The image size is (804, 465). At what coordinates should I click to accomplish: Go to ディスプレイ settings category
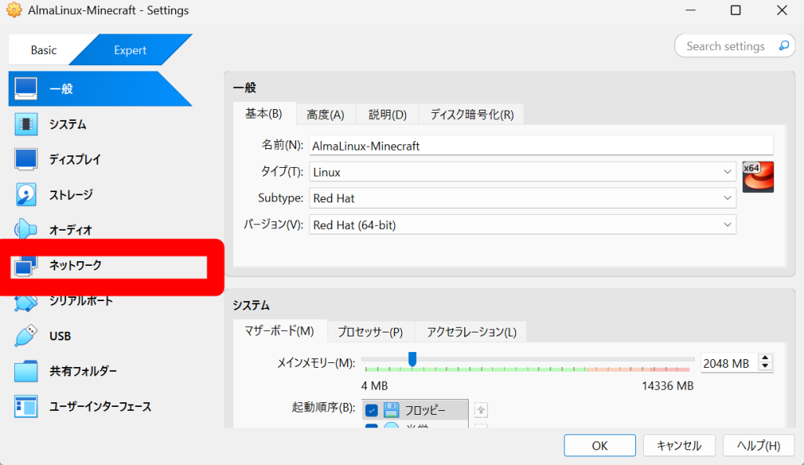pyautogui.click(x=75, y=160)
